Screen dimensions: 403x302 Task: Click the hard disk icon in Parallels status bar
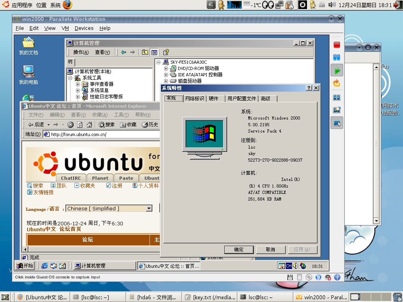point(299,277)
